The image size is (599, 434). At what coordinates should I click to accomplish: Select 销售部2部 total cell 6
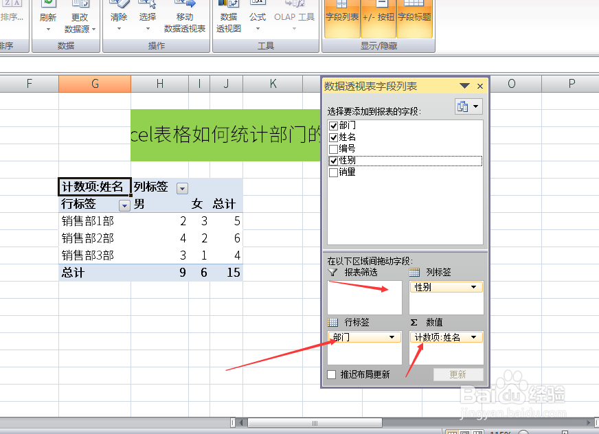pyautogui.click(x=227, y=238)
